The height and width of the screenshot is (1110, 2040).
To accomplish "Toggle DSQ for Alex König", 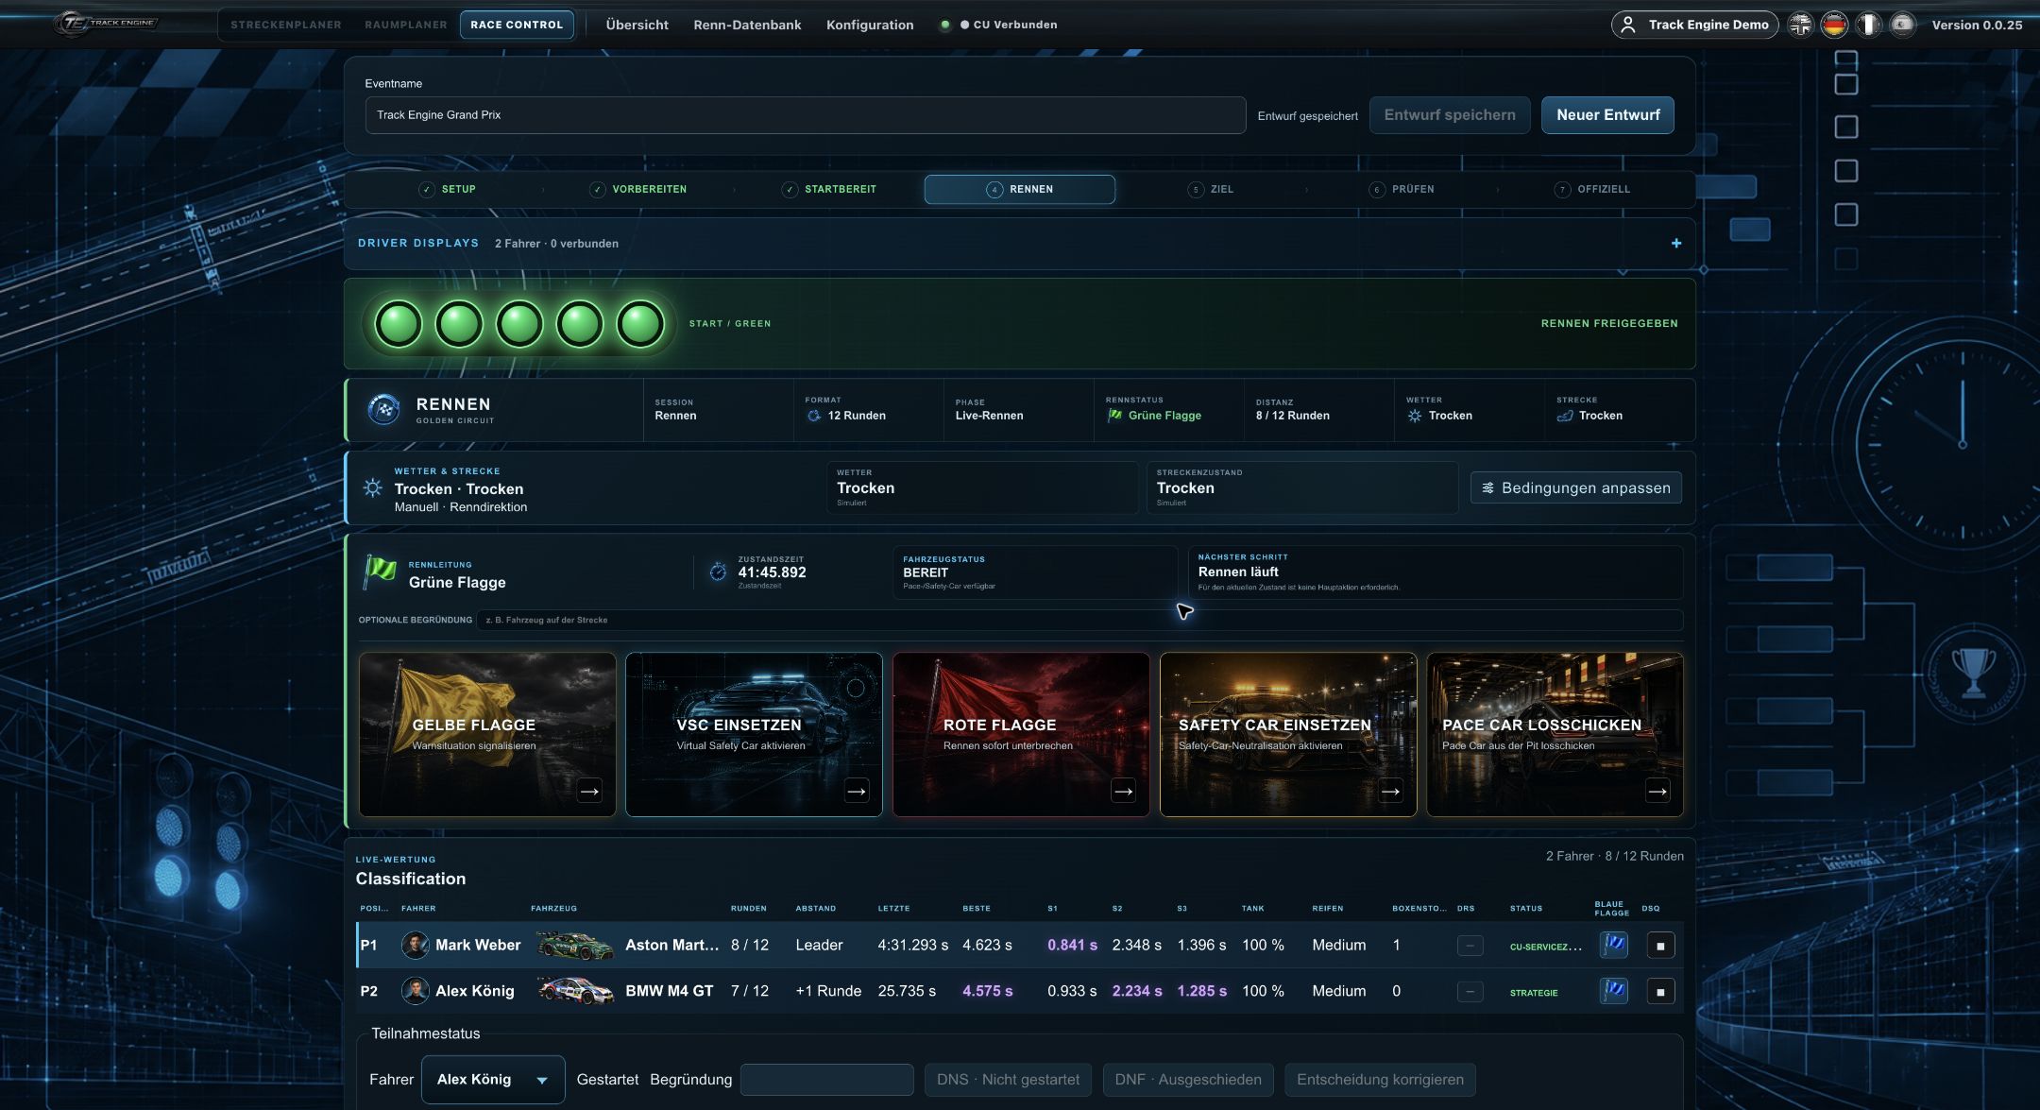I will point(1660,991).
